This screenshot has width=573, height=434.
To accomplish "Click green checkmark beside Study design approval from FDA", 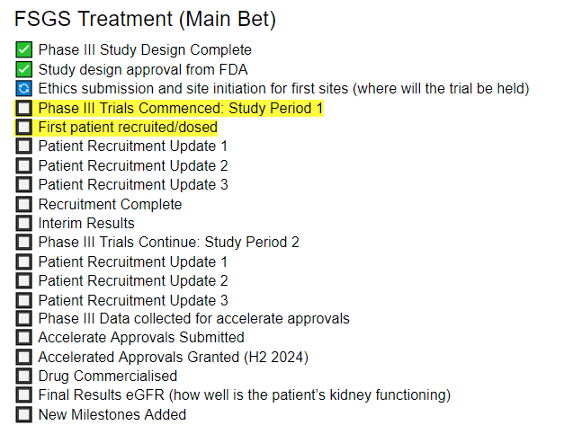I will coord(23,69).
